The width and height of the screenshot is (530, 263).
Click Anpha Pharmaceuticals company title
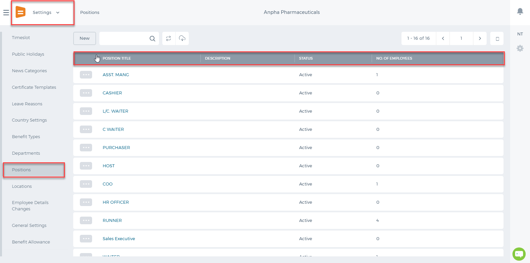292,12
